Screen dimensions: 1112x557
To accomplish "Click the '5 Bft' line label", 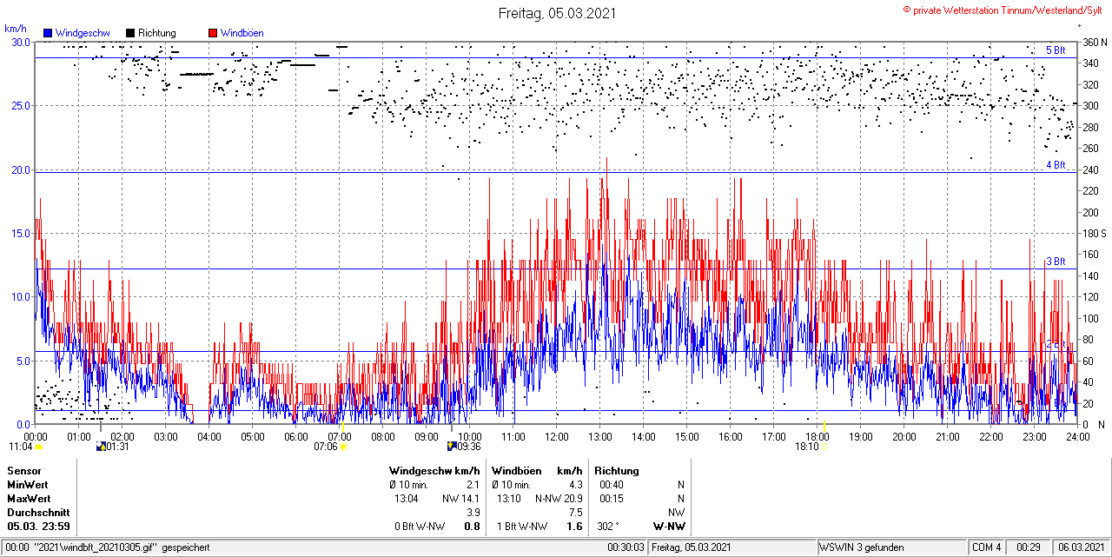I will point(1056,50).
